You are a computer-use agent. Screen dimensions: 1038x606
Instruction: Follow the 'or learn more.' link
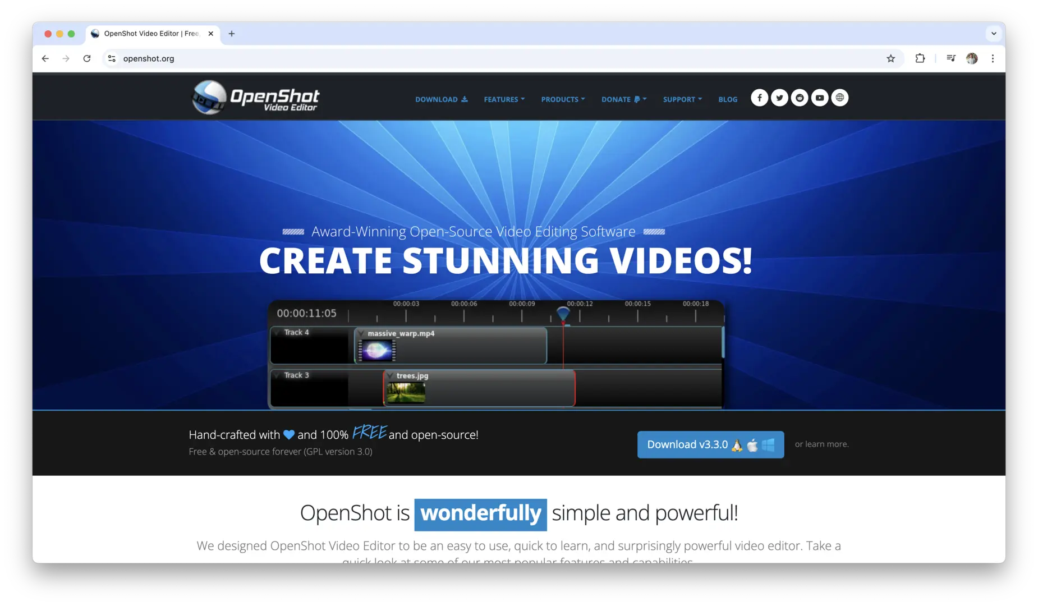pos(821,444)
